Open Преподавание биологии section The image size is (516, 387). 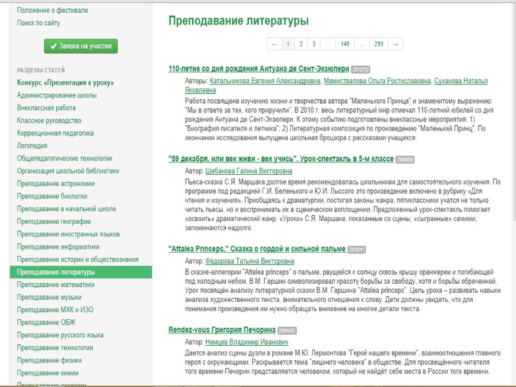click(52, 196)
